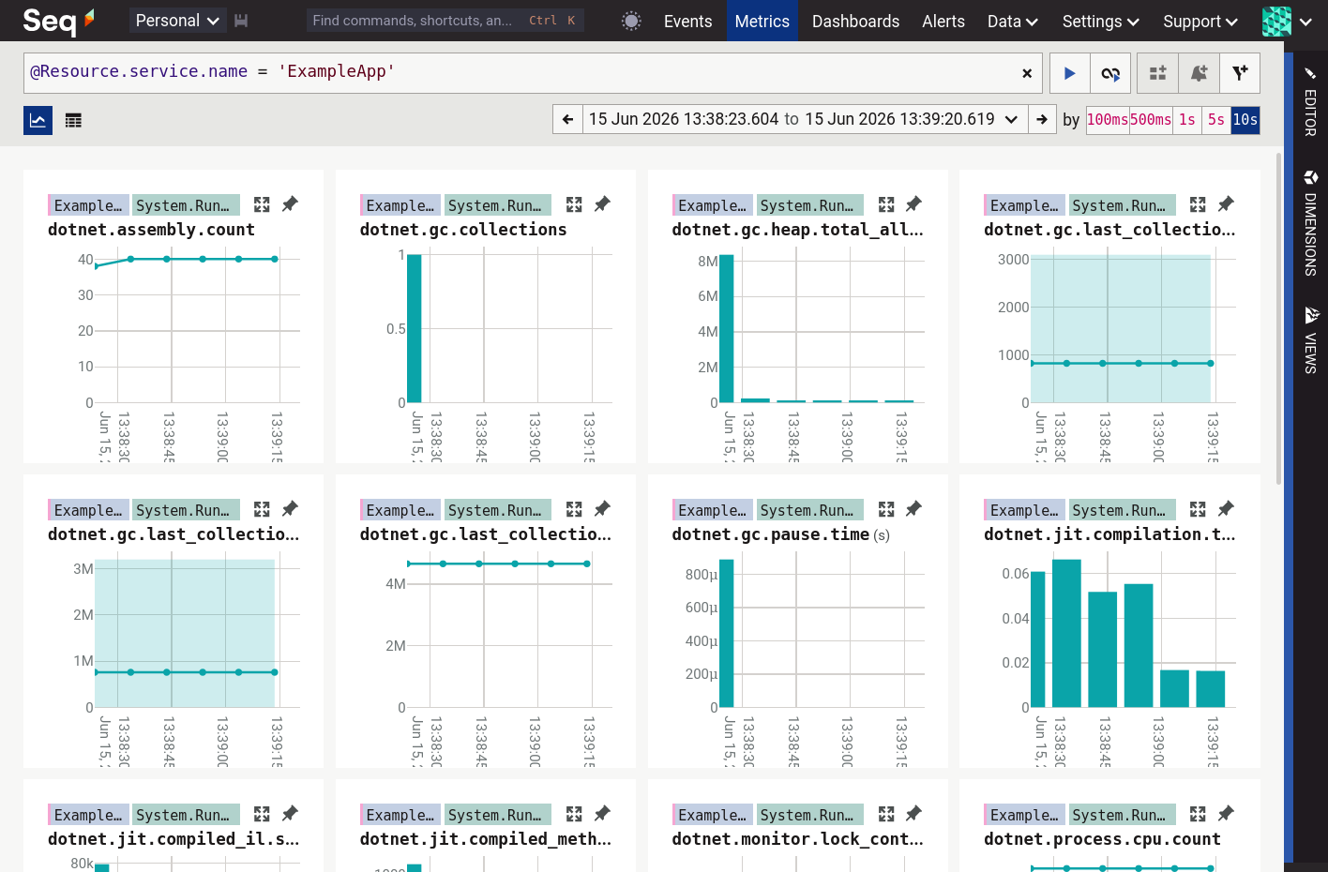Click the loop/tail refresh icon
This screenshot has height=872, width=1328.
tap(1110, 73)
